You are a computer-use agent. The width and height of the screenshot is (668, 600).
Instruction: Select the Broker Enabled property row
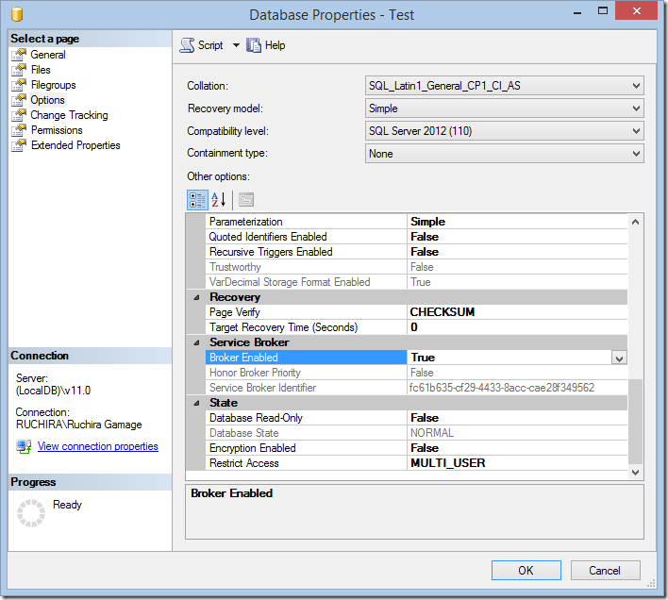coord(416,358)
